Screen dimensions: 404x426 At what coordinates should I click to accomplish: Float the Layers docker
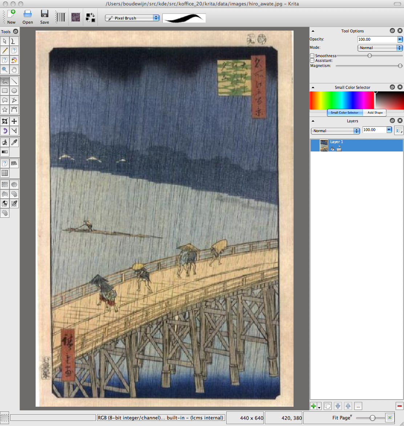(392, 121)
